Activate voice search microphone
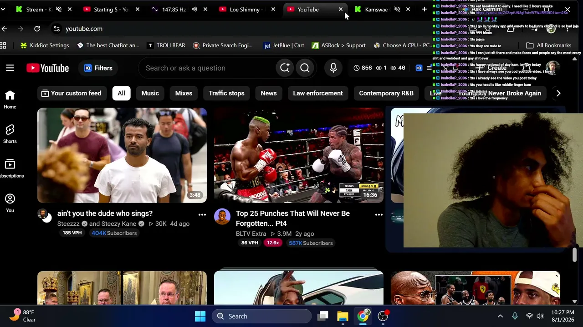The height and width of the screenshot is (327, 583). (333, 68)
